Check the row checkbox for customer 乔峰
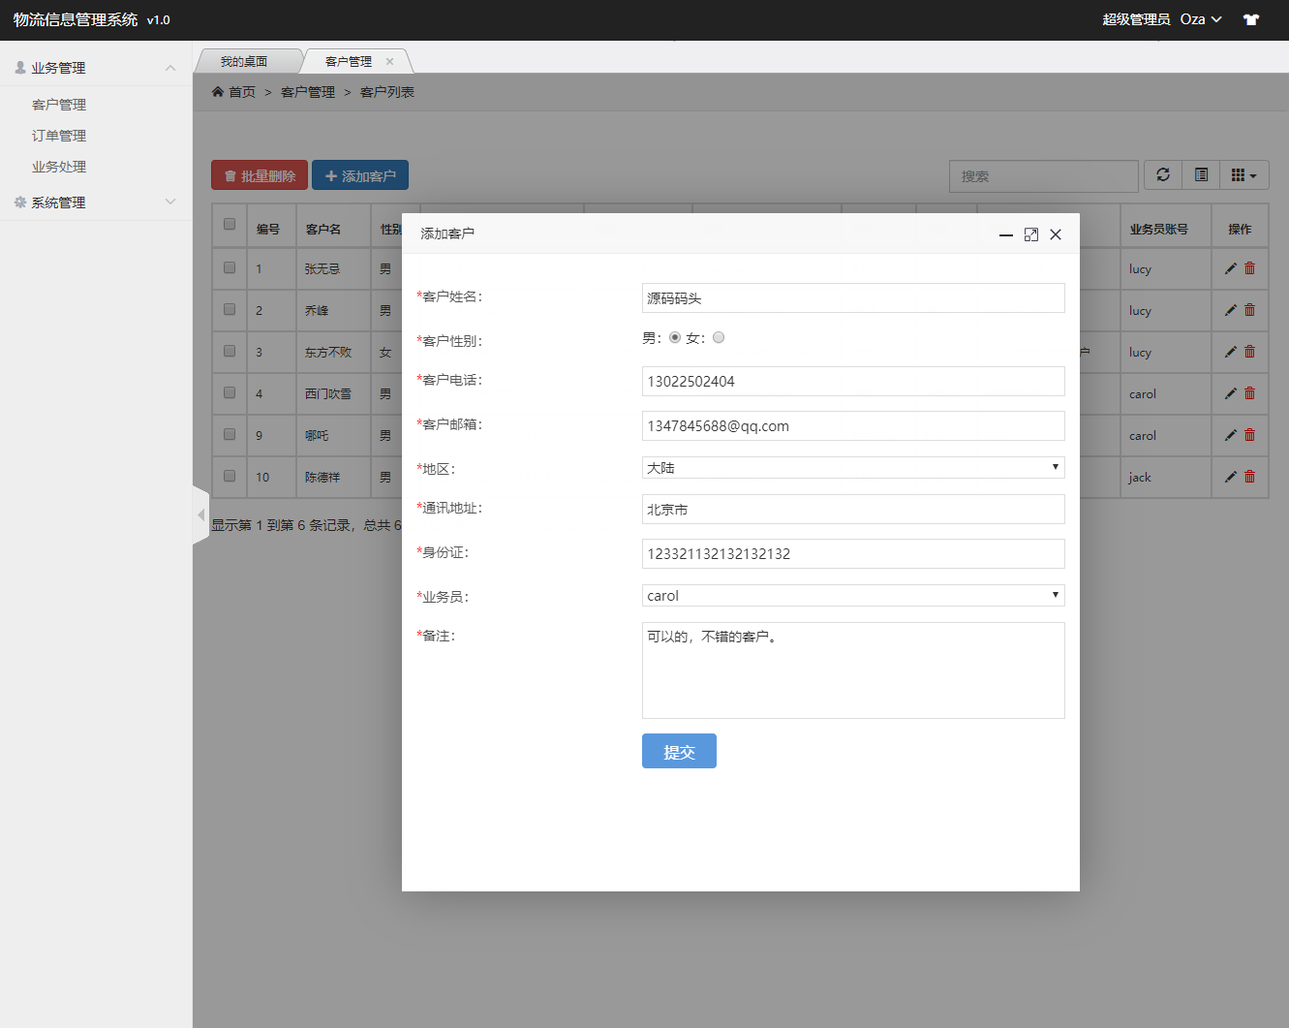1289x1028 pixels. tap(229, 310)
